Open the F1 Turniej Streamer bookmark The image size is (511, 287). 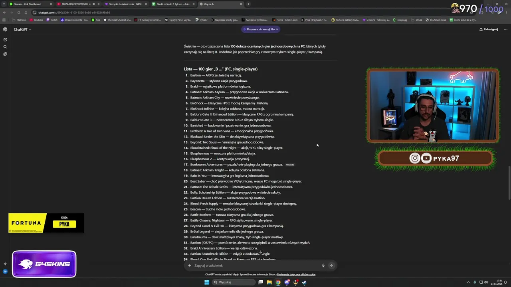[148, 20]
